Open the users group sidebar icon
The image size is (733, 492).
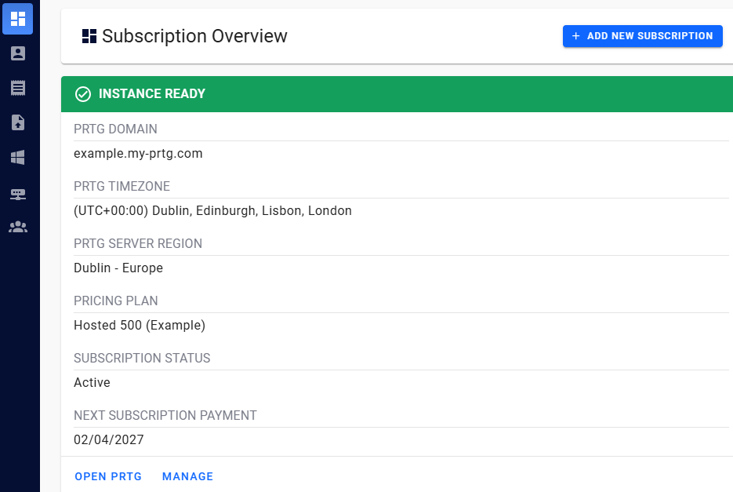click(x=18, y=227)
